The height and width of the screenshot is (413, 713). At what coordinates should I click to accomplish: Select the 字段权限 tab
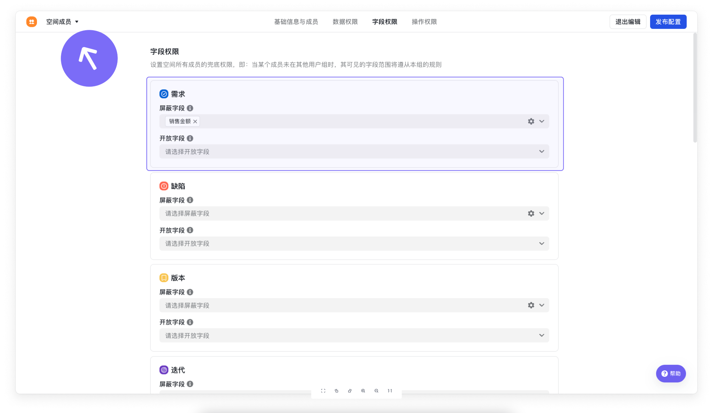click(385, 22)
